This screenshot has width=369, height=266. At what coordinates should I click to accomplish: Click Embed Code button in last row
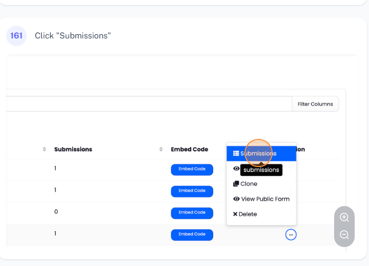pyautogui.click(x=192, y=234)
